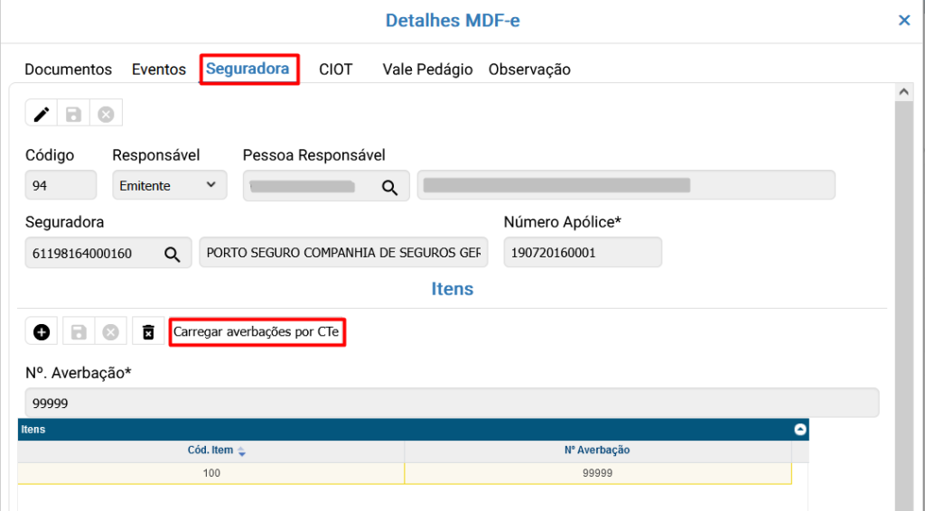Open the Eventos tab
The image size is (925, 511).
[x=159, y=70]
